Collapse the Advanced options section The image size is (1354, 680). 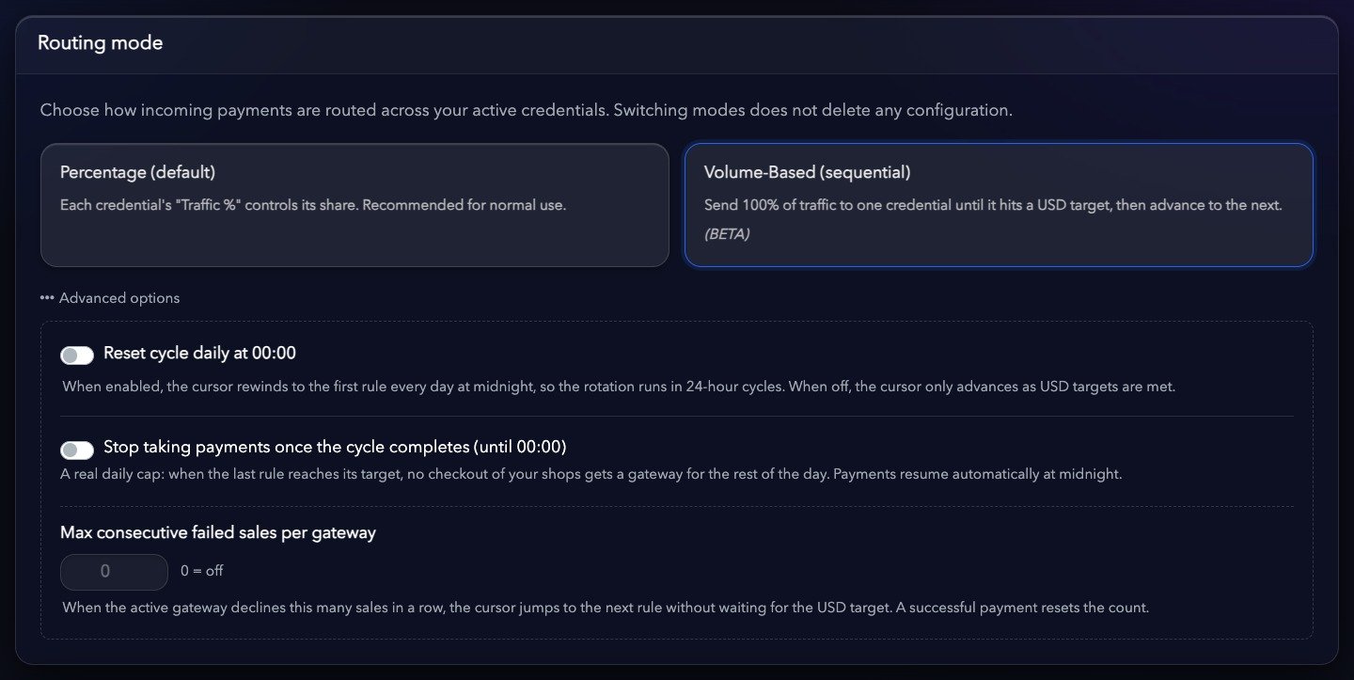(109, 298)
